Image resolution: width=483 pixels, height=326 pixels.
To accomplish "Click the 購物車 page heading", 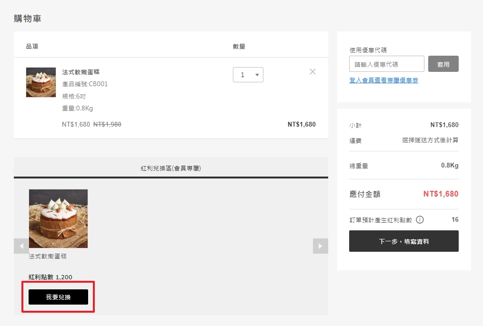I will pos(28,19).
